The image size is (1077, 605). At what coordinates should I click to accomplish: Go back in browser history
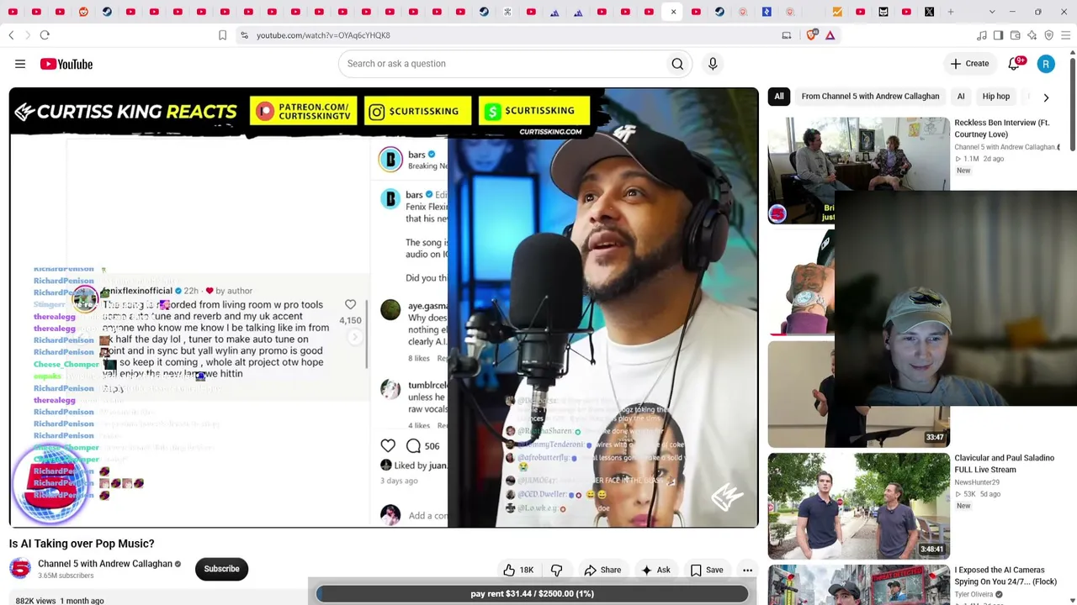(x=11, y=35)
